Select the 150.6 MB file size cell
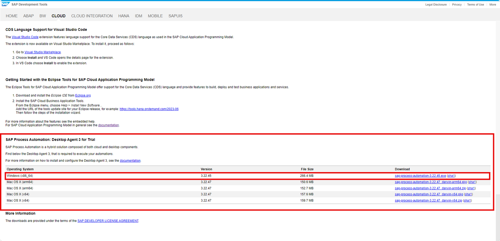The width and height of the screenshot is (500, 241). [x=307, y=182]
